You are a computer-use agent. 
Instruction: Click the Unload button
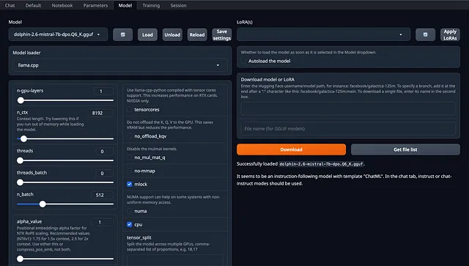click(x=172, y=34)
